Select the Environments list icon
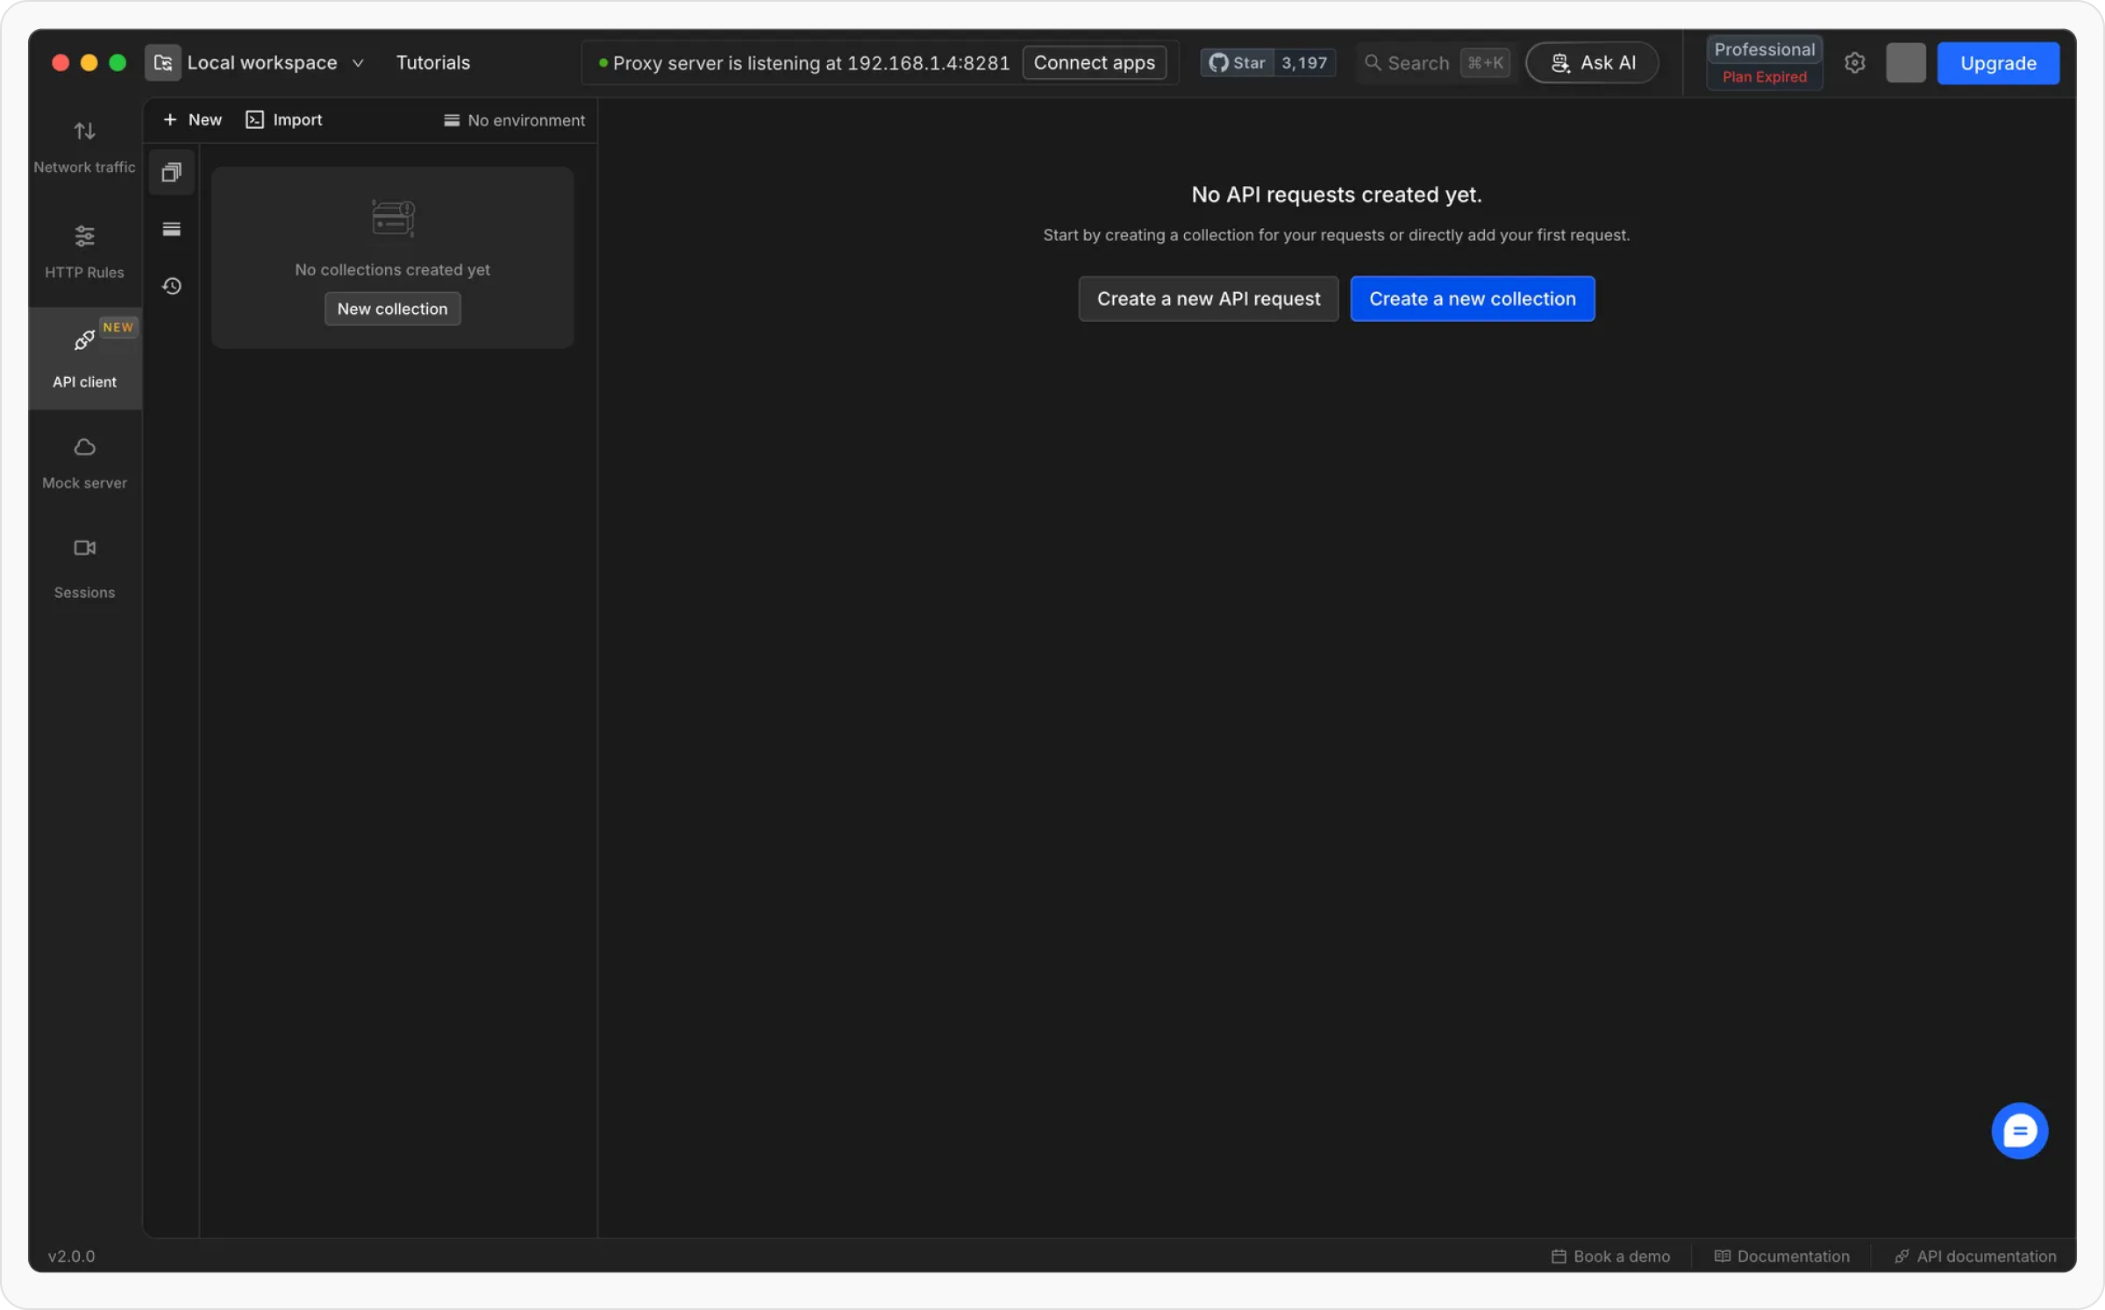This screenshot has height=1310, width=2105. pyautogui.click(x=172, y=230)
